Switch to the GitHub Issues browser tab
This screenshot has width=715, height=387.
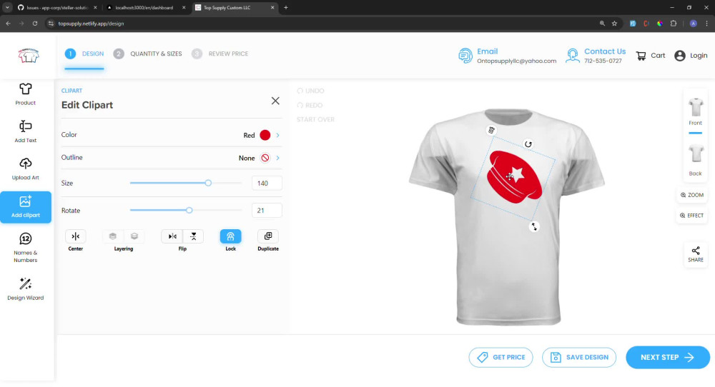tap(57, 8)
